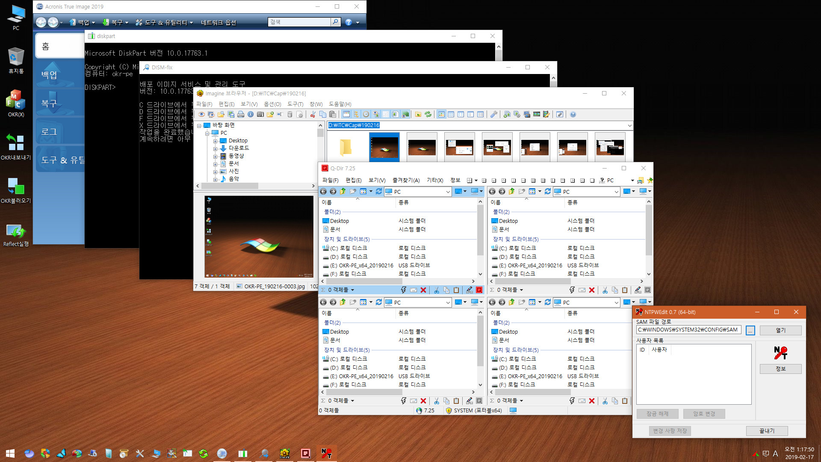
Task: Open the 백업 dropdown in the Acronis toolbar
Action: coord(82,22)
